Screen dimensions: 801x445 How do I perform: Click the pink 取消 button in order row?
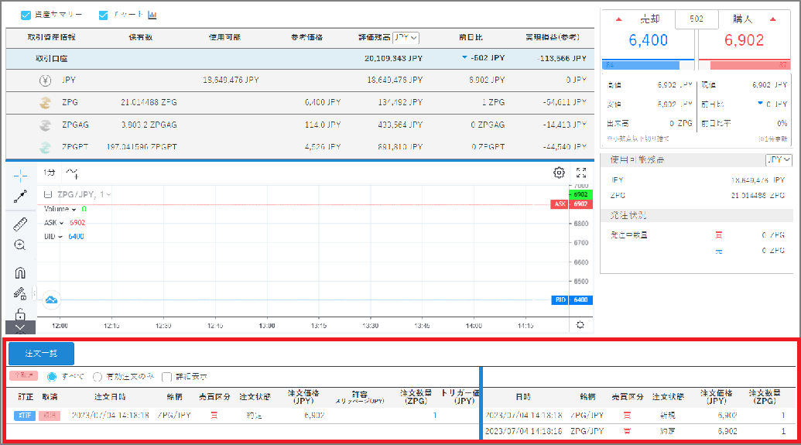pyautogui.click(x=50, y=416)
